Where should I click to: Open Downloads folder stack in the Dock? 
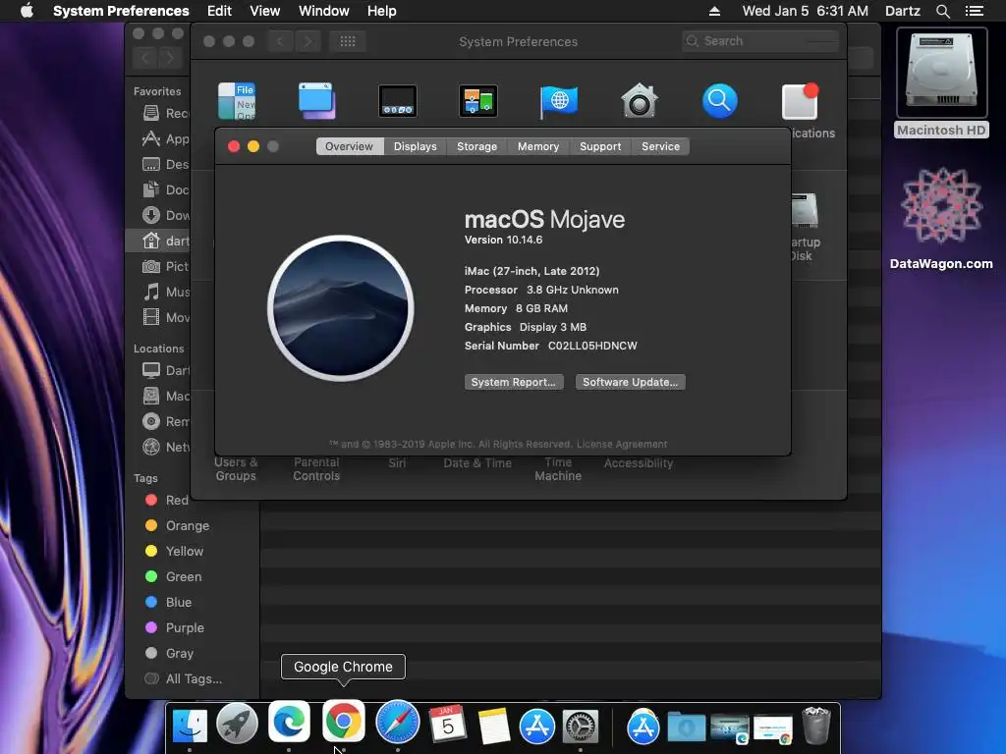pos(686,727)
